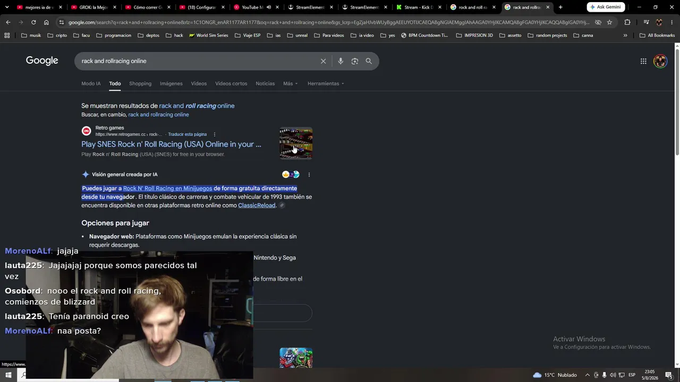The width and height of the screenshot is (680, 382).
Task: Go back to the previous page
Action: pos(8,22)
